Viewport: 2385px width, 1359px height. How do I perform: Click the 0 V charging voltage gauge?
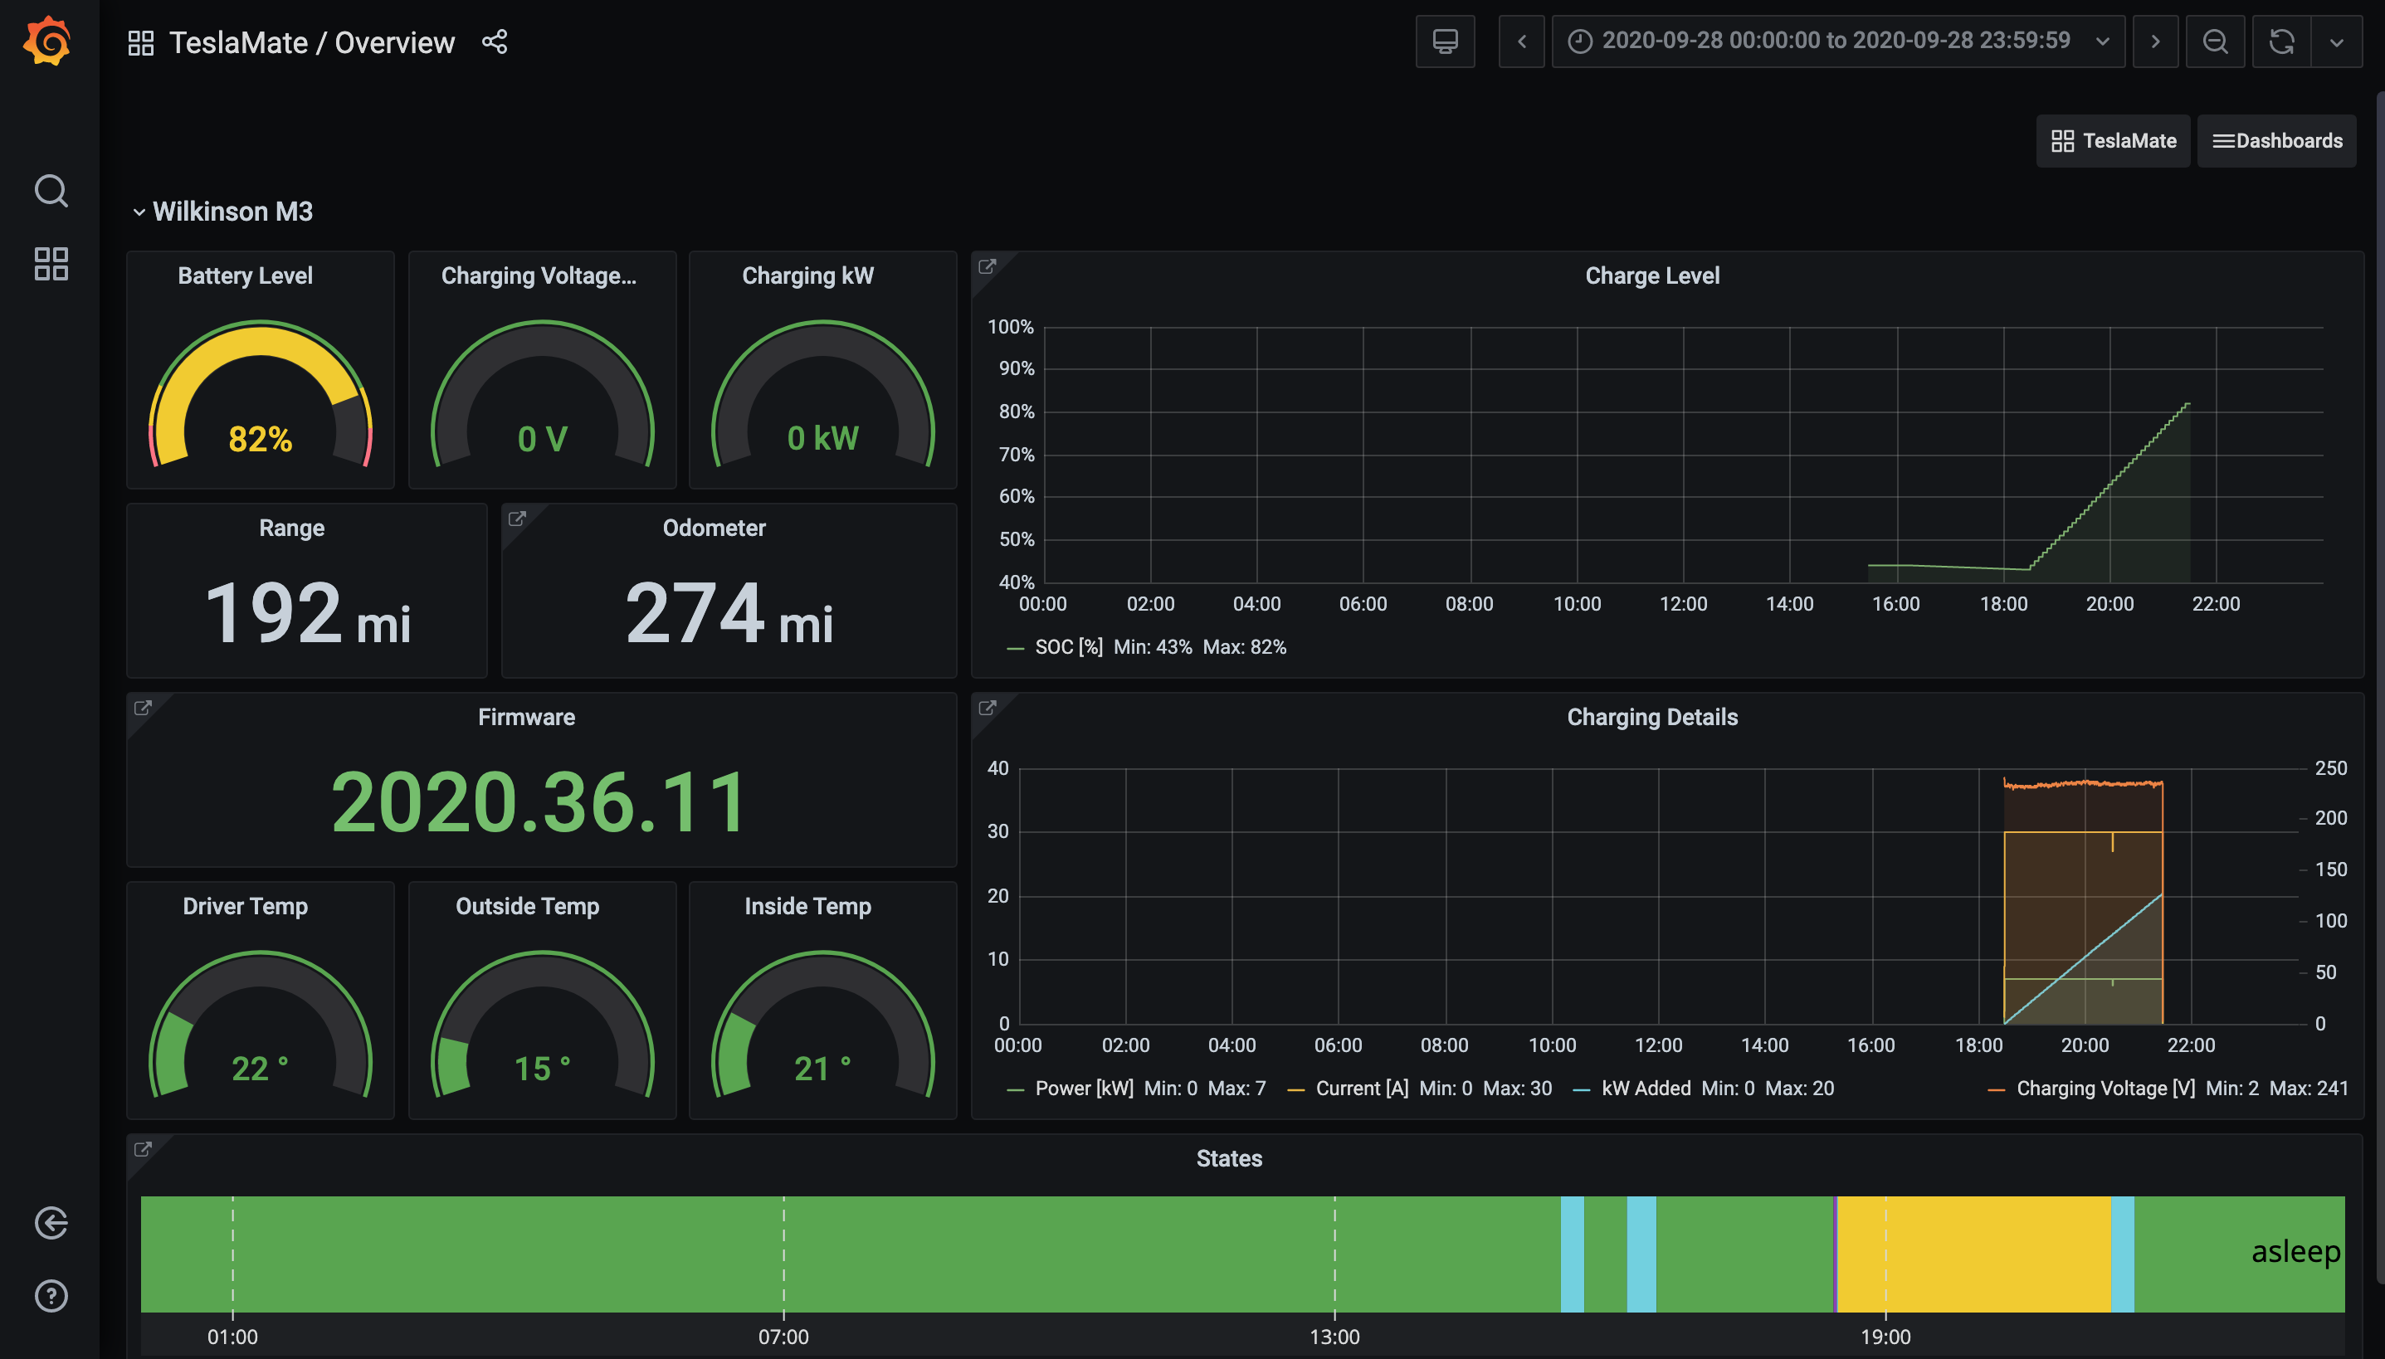[543, 394]
